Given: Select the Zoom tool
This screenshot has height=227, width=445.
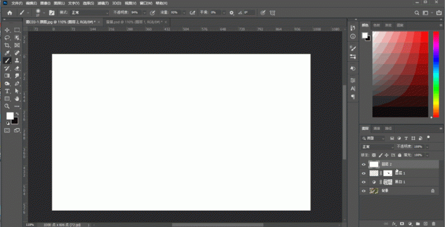Looking at the screenshot, I should [7, 107].
